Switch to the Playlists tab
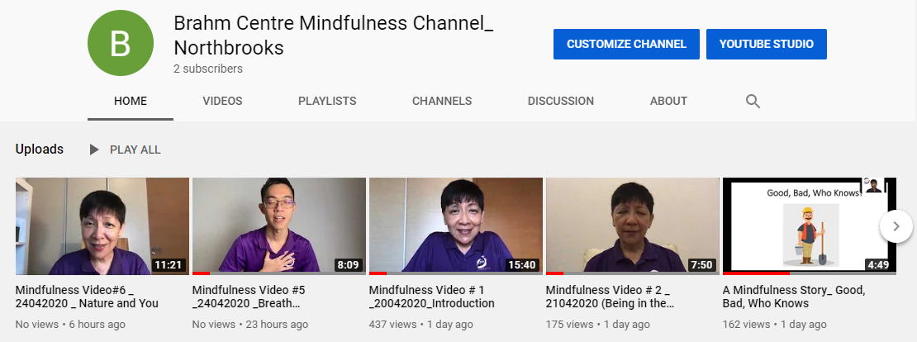917x342 pixels. click(327, 101)
